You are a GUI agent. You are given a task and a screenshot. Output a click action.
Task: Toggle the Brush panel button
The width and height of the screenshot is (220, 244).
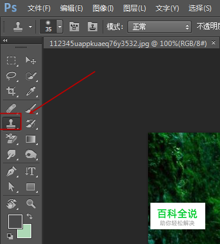pos(74,27)
